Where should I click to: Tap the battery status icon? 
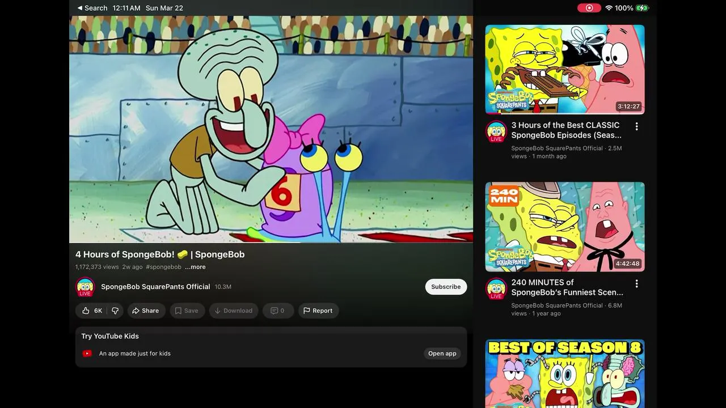click(642, 8)
